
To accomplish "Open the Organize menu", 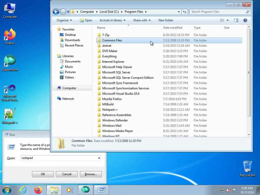I will [x=64, y=20].
